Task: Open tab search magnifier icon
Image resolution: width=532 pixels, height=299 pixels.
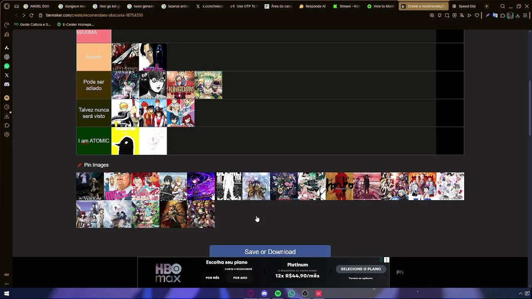Action: pyautogui.click(x=502, y=6)
